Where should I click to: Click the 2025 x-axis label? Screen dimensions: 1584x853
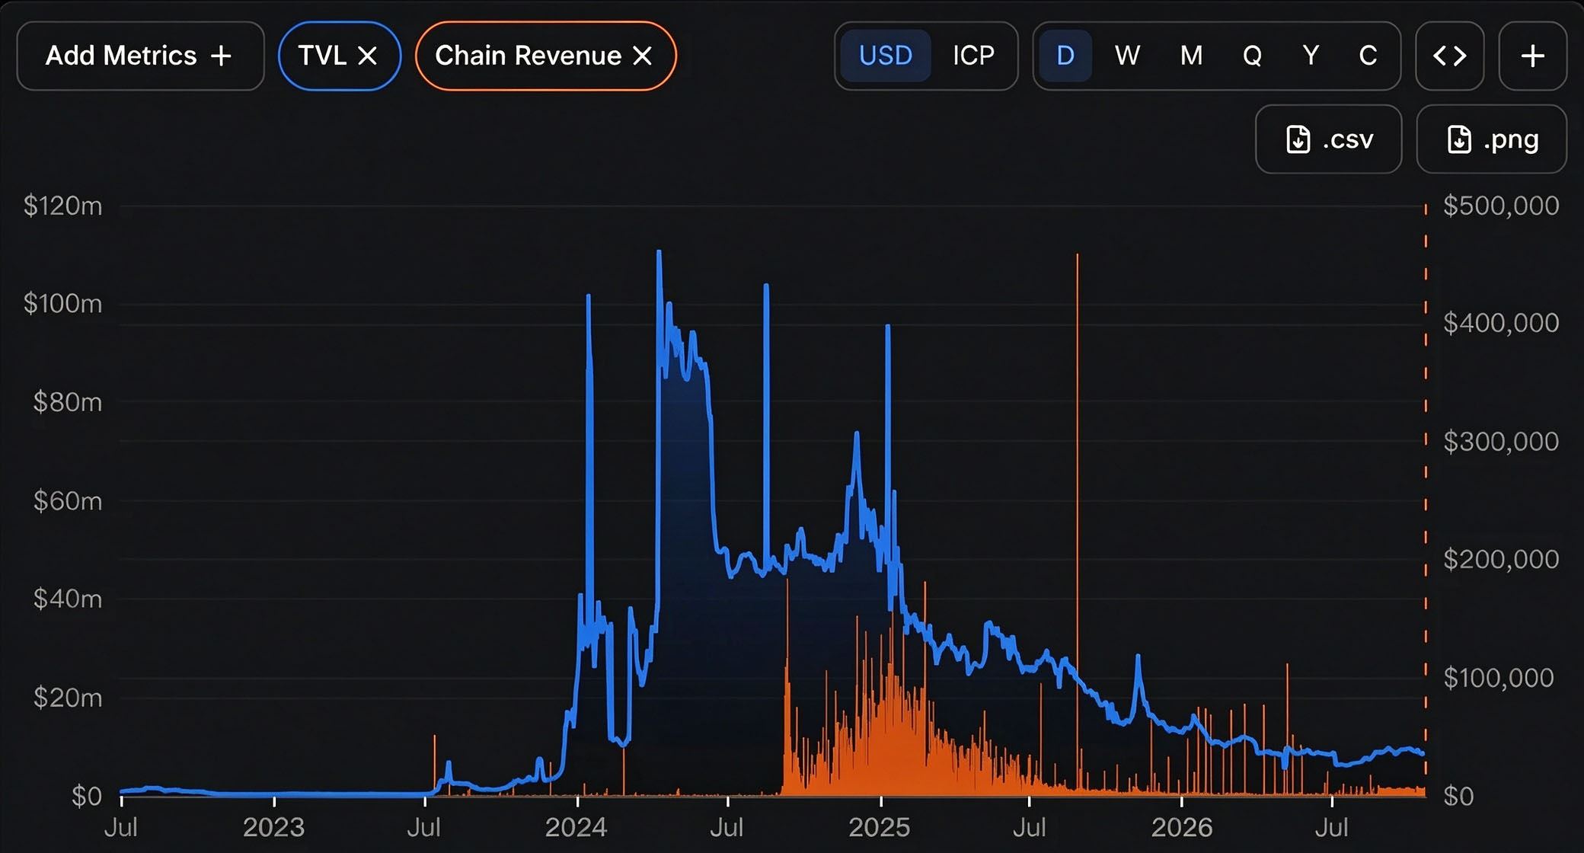[880, 827]
